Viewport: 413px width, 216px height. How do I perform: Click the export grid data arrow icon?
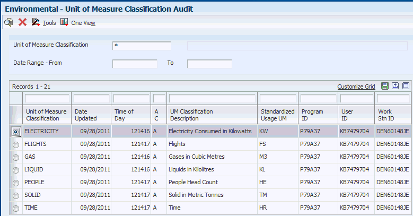(x=396, y=86)
